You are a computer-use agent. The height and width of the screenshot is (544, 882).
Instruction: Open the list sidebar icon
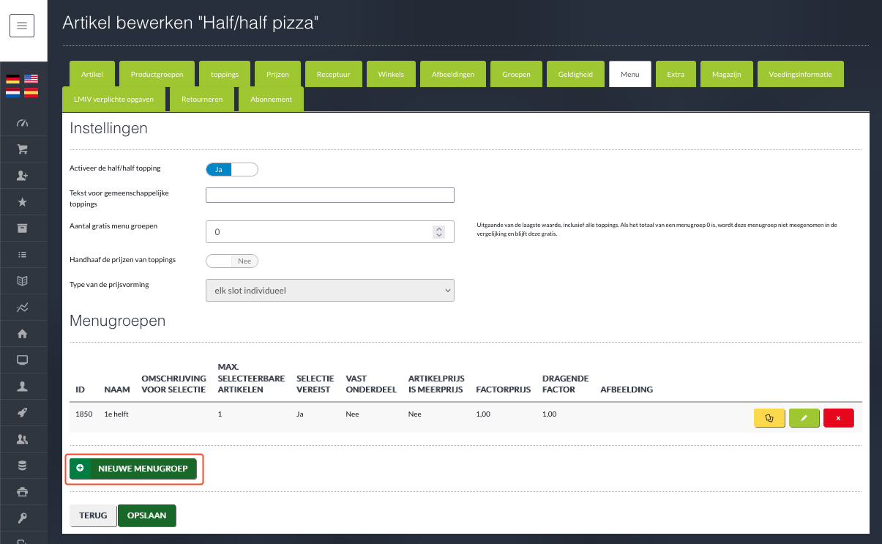22,255
